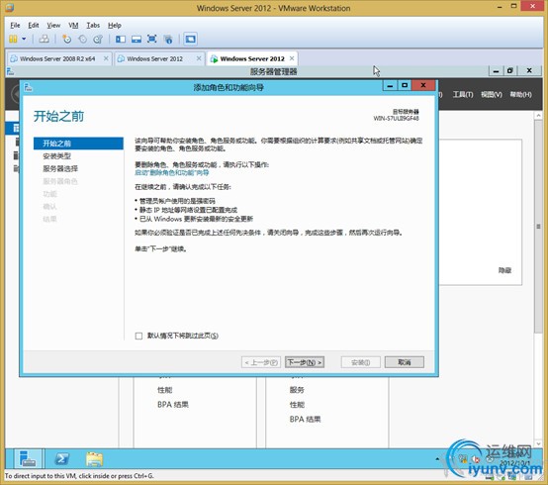548x485 pixels.
Task: Minimize the 服务器管理器 window
Action: point(496,71)
